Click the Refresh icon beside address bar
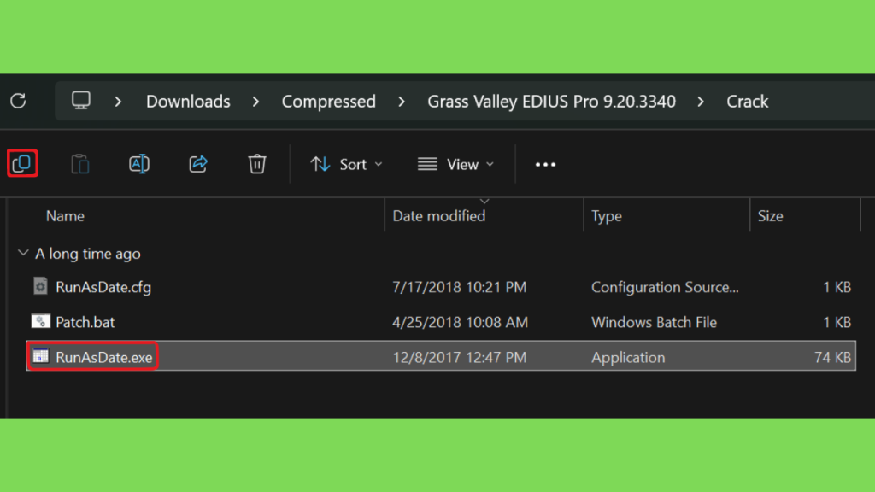 click(19, 101)
